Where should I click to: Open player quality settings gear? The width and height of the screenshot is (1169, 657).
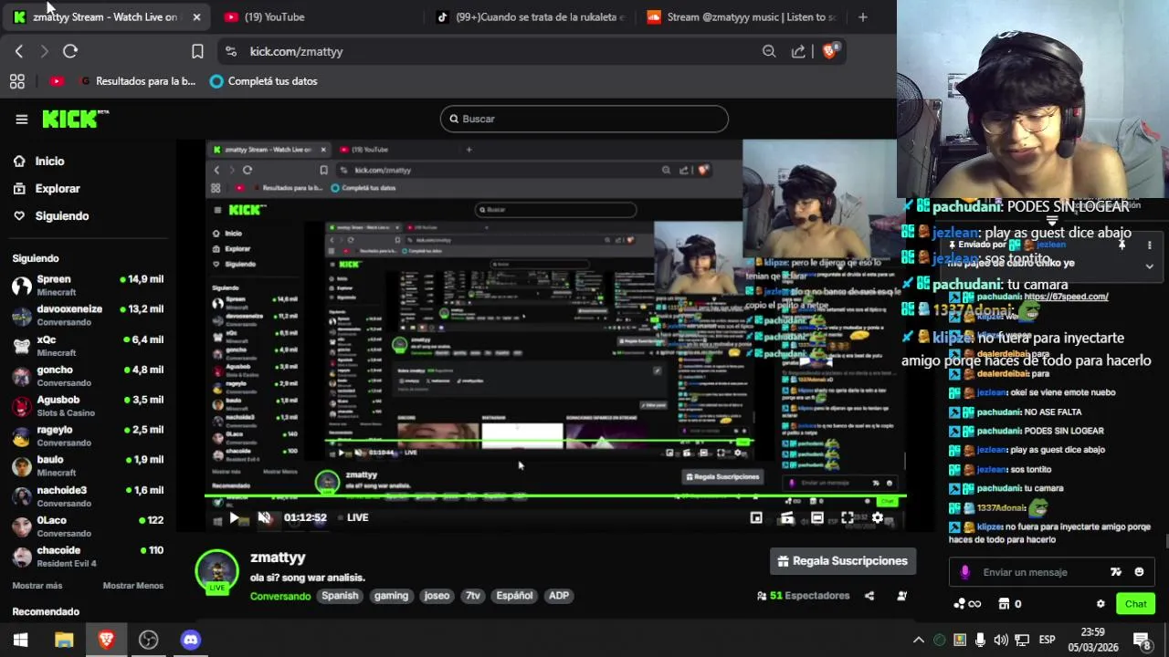(x=878, y=517)
